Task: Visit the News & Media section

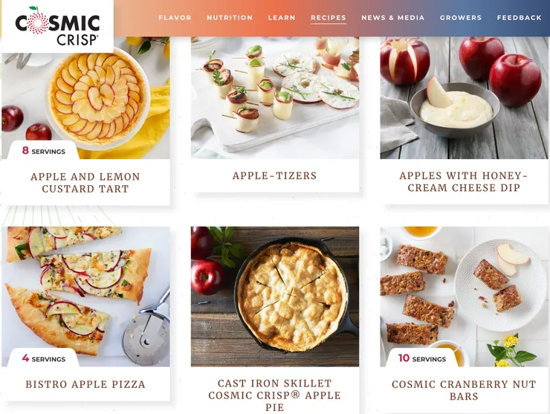Action: (393, 18)
